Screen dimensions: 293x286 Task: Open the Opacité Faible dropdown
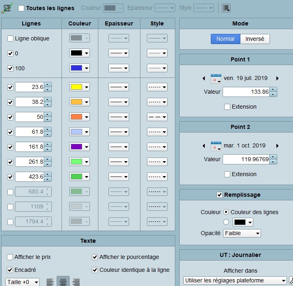click(242, 233)
